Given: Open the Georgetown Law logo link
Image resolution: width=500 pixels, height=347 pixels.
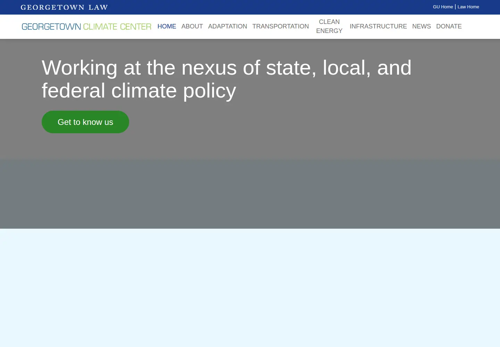Looking at the screenshot, I should (x=64, y=7).
